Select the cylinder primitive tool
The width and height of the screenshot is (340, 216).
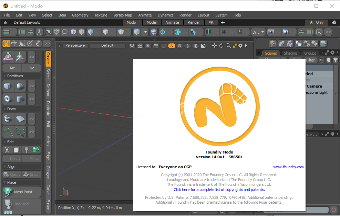20,99
